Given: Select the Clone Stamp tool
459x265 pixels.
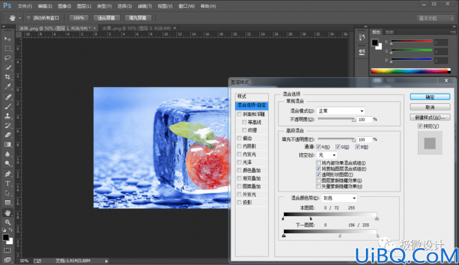Looking at the screenshot, I should pos(8,116).
